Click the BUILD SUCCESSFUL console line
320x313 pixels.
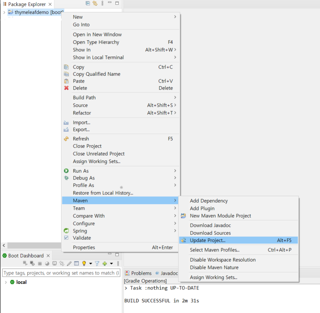coord(162,301)
